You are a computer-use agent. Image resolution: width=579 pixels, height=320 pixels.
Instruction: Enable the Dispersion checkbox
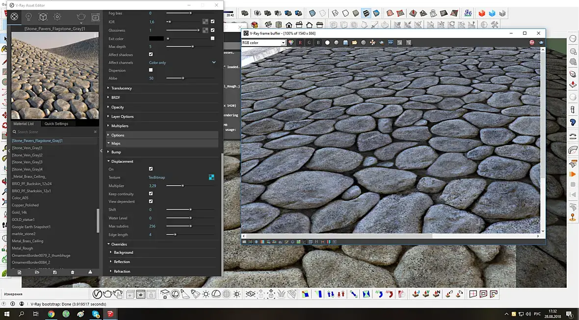pyautogui.click(x=151, y=70)
